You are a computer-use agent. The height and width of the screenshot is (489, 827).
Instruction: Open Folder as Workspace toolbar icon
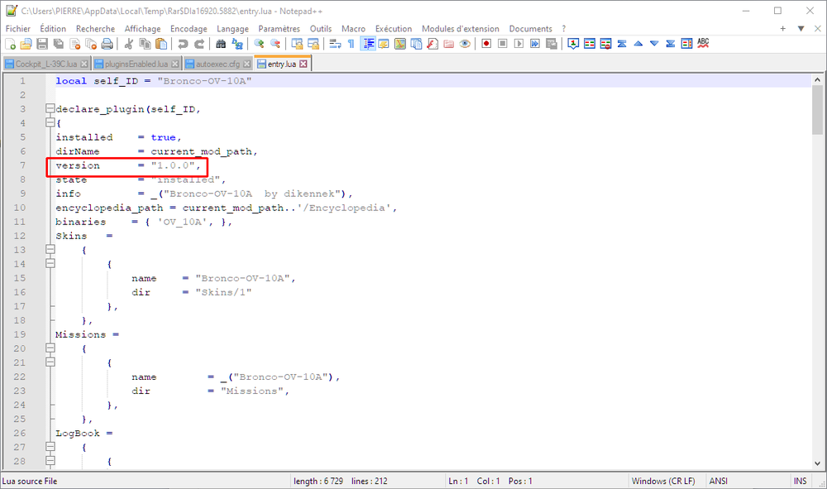[x=449, y=44]
